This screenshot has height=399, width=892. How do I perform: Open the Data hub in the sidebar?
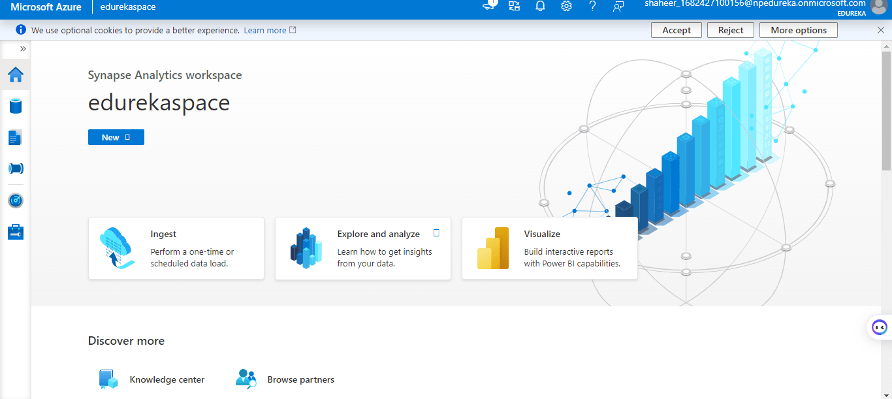click(x=16, y=106)
